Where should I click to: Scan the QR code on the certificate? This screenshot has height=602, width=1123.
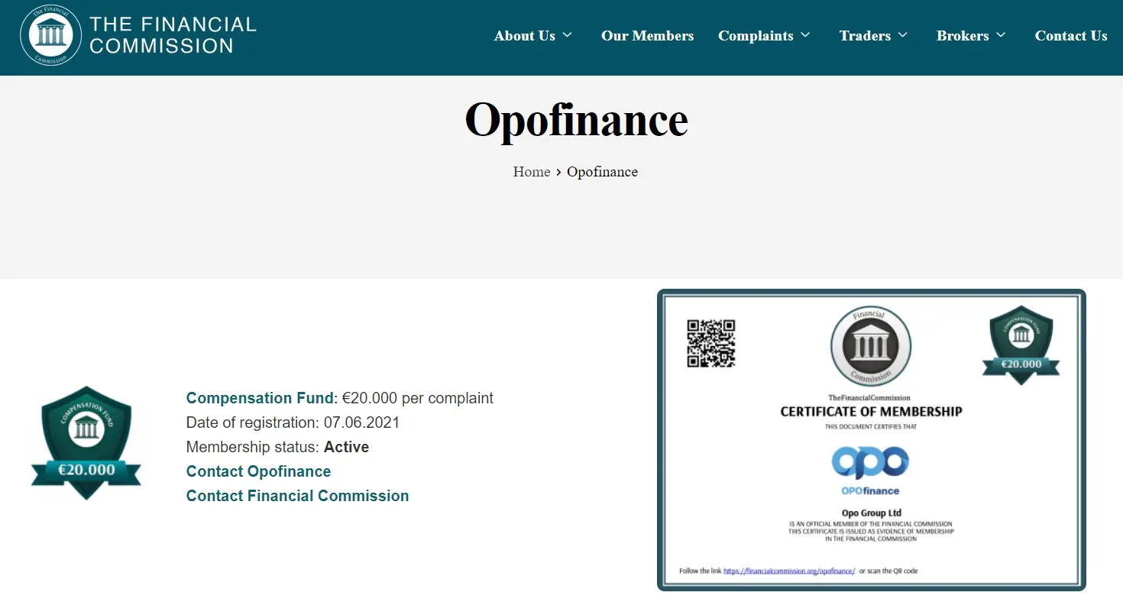711,345
